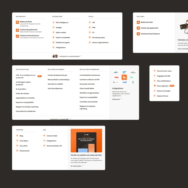
Task: Click the cegid integration logo
Action: (124, 82)
